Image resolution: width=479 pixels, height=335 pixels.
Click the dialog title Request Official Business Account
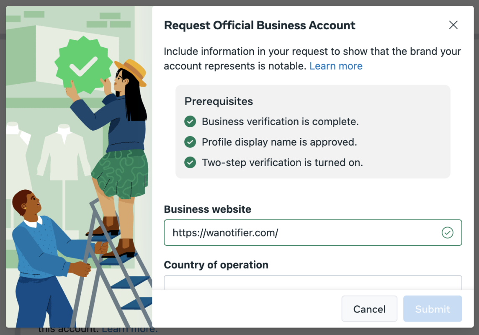pyautogui.click(x=260, y=25)
